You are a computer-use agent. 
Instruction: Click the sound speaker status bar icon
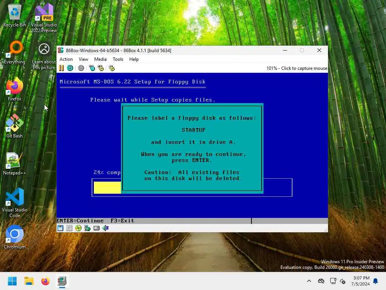tap(106, 228)
